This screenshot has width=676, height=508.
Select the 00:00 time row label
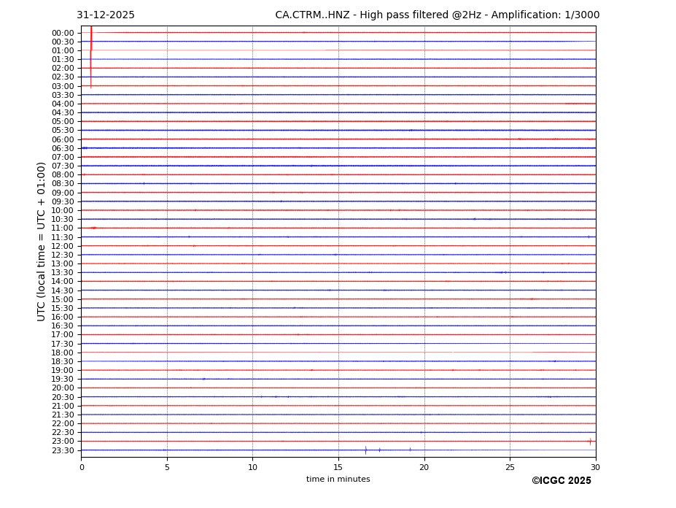(63, 33)
